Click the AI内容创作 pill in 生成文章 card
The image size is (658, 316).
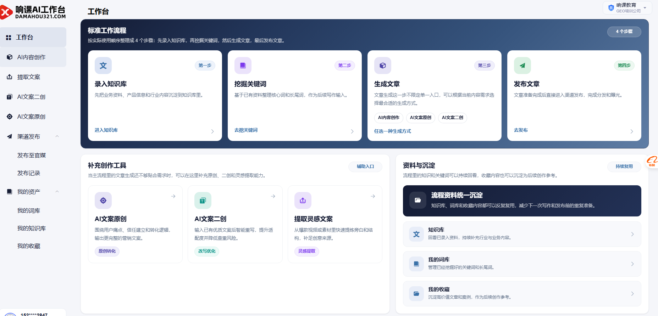click(x=388, y=118)
